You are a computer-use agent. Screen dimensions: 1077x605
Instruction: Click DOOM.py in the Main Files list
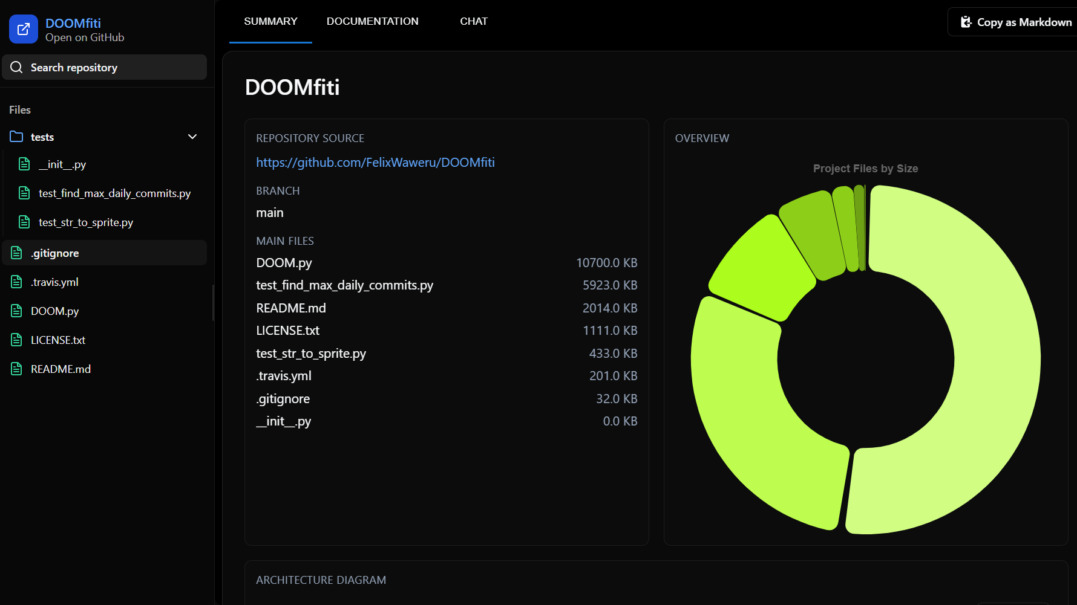(x=284, y=262)
